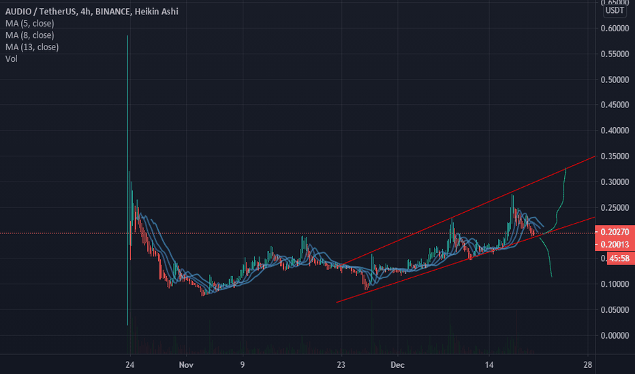Image resolution: width=635 pixels, height=374 pixels.
Task: Click the 0.50000 price axis label
Action: (x=615, y=80)
